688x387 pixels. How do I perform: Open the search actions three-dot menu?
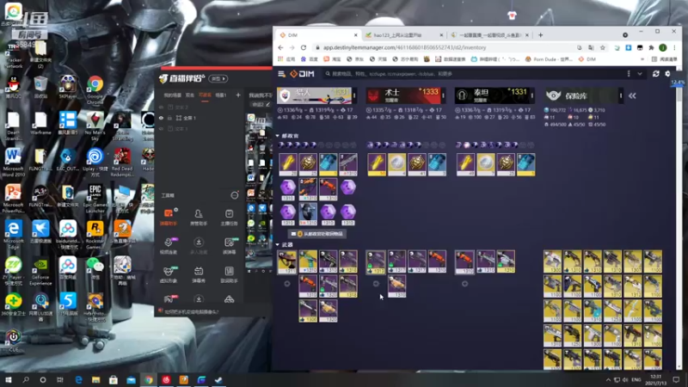pyautogui.click(x=629, y=74)
